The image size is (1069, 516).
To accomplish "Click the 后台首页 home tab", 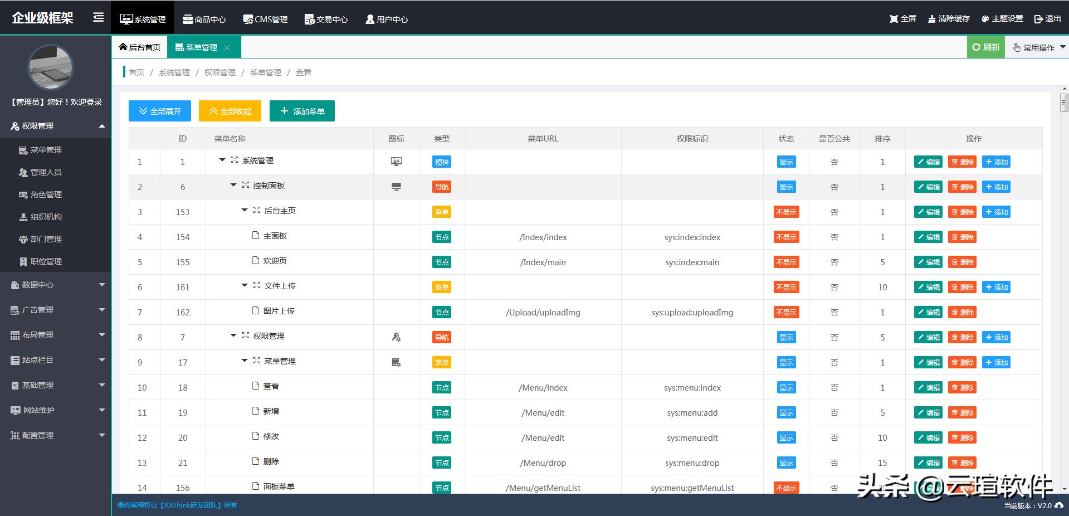I will point(139,47).
